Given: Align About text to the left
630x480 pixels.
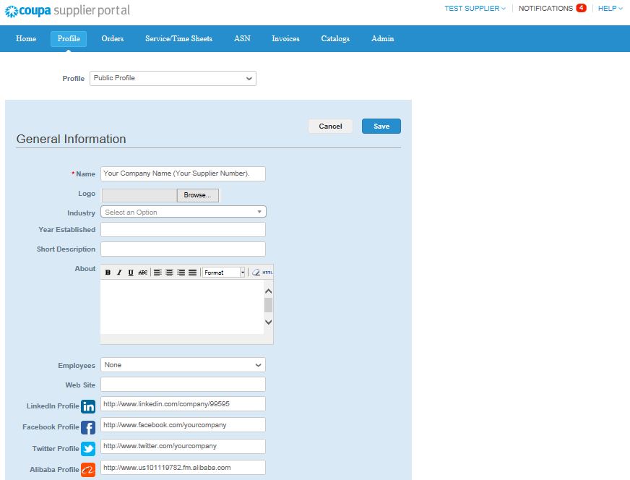Looking at the screenshot, I should tap(157, 273).
